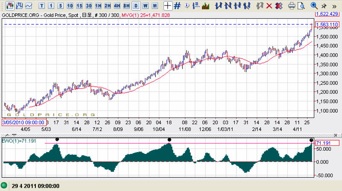342x191 pixels.
Task: Toggle the weekly (W) timeframe button
Action: coord(145,6)
